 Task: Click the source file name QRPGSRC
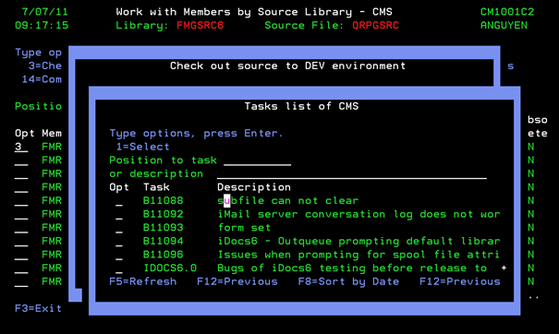(375, 25)
